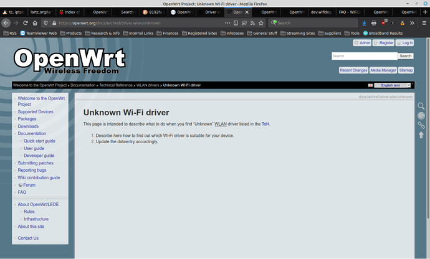430x259 pixels.
Task: Jump back to top with up arrow icon
Action: [421, 135]
